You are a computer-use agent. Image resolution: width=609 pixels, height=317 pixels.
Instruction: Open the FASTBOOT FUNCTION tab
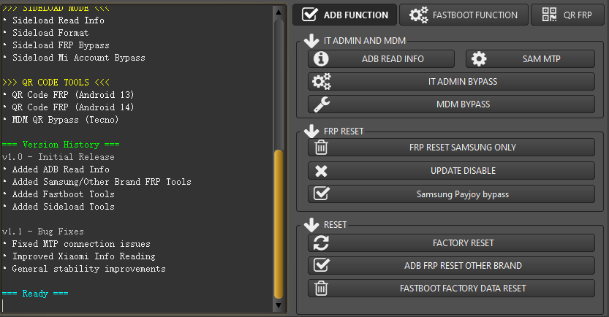pos(464,15)
